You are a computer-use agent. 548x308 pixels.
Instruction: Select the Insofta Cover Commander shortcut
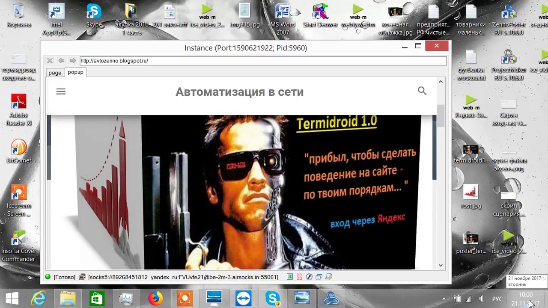coord(19,246)
